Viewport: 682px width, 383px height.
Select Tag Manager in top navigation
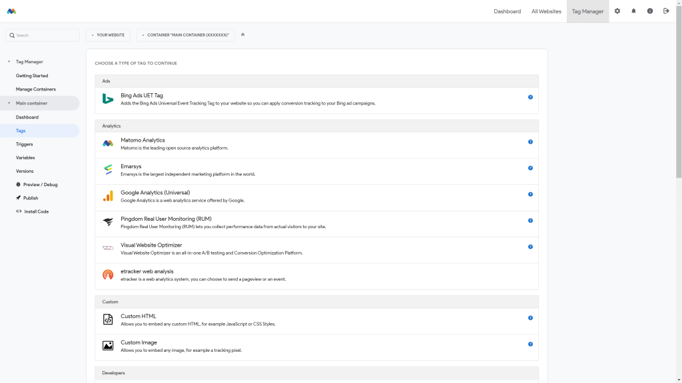587,11
